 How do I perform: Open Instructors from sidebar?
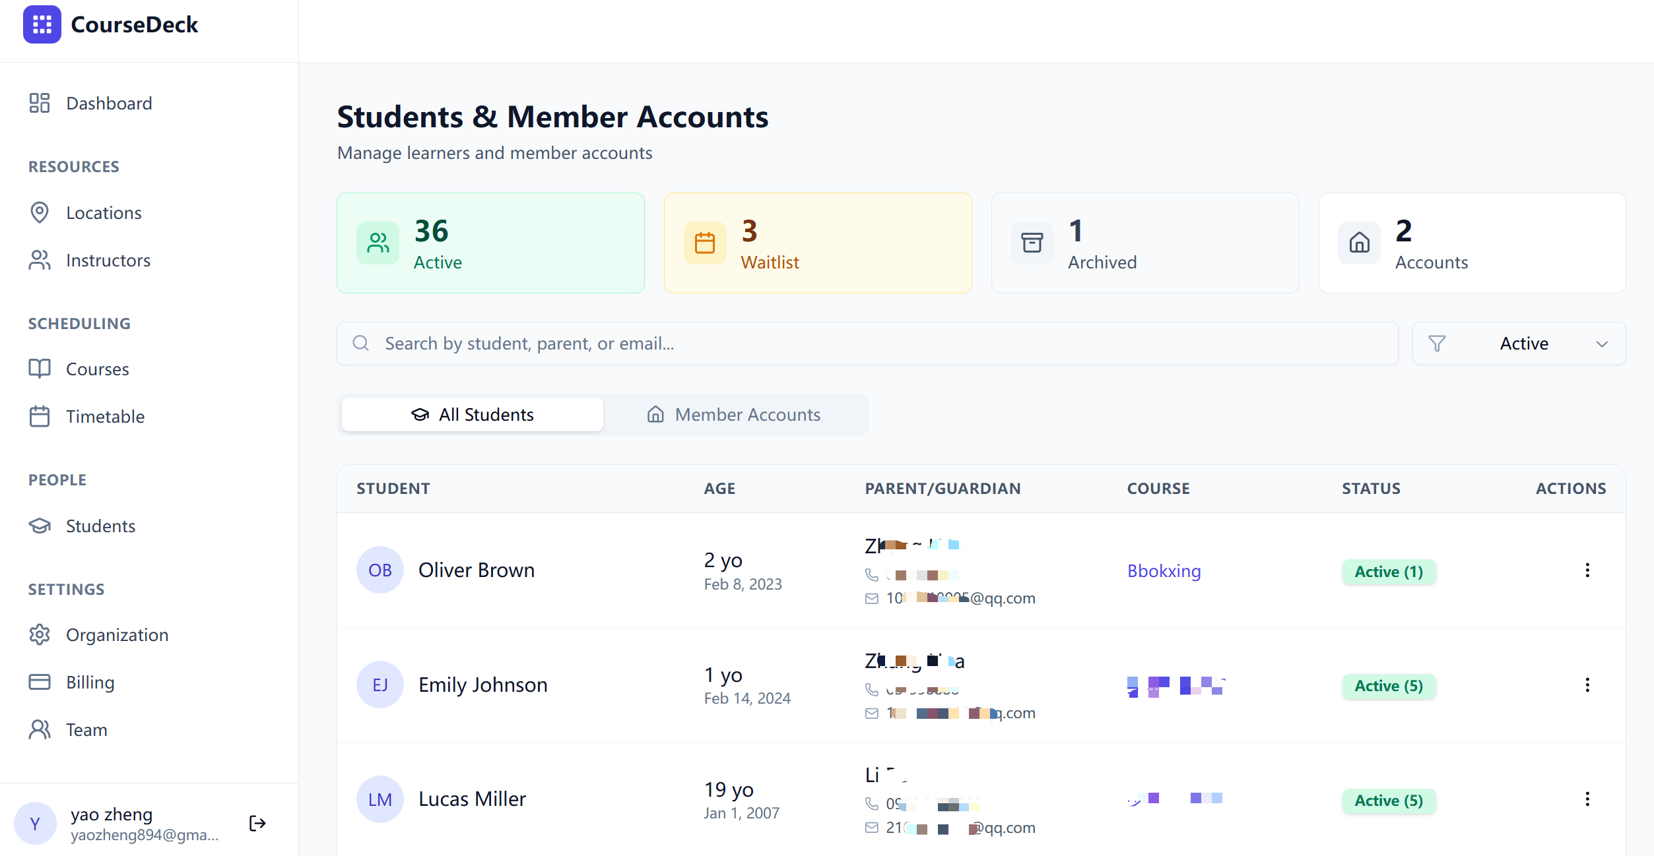coord(108,260)
